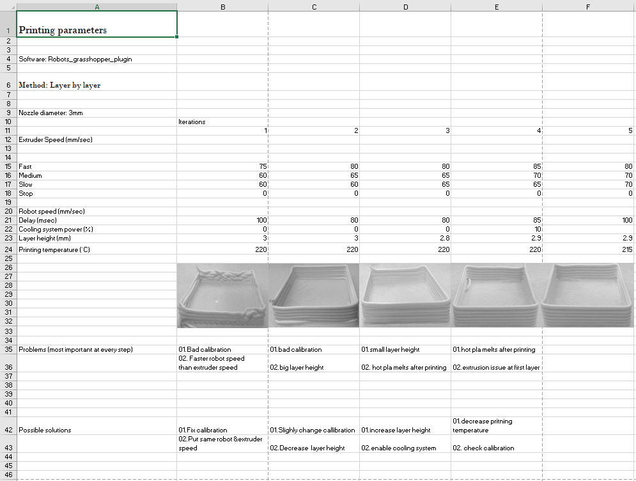Viewport: 636px width, 481px height.
Task: Select column D header
Action: tap(405, 7)
